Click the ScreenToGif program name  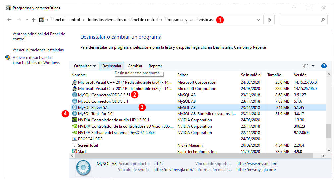tap(88, 145)
